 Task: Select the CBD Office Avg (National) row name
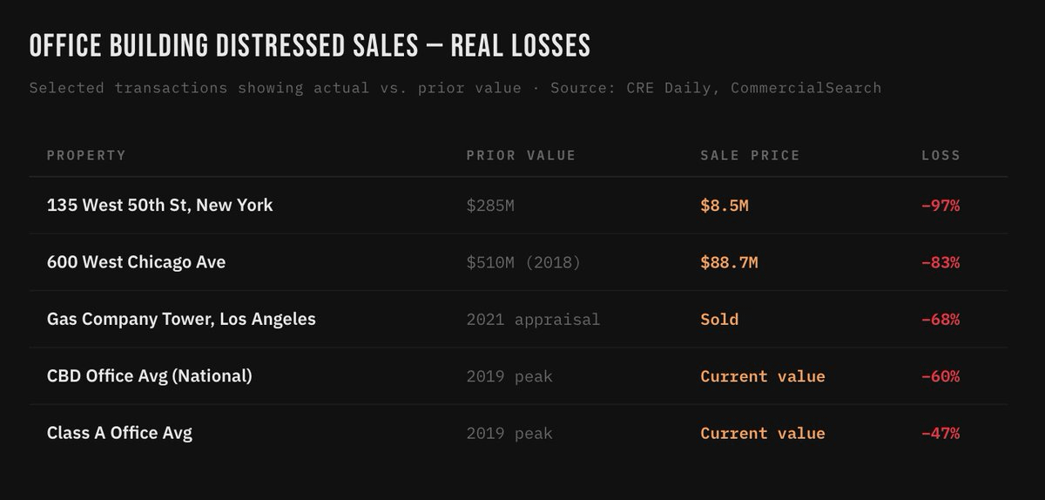(x=149, y=376)
